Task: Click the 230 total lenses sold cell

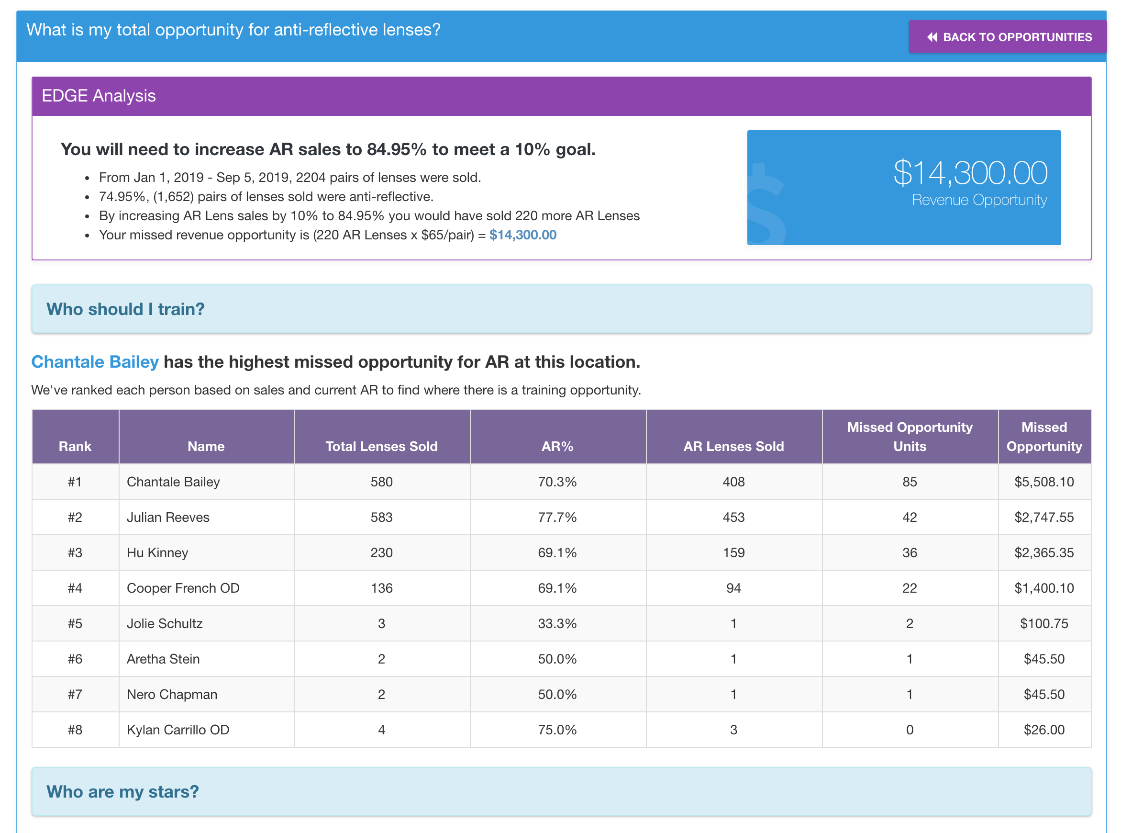Action: coord(381,552)
